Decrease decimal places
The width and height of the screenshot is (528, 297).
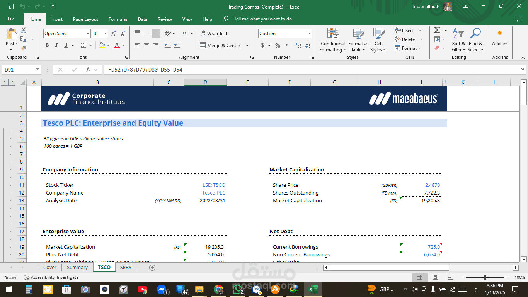tap(308, 46)
